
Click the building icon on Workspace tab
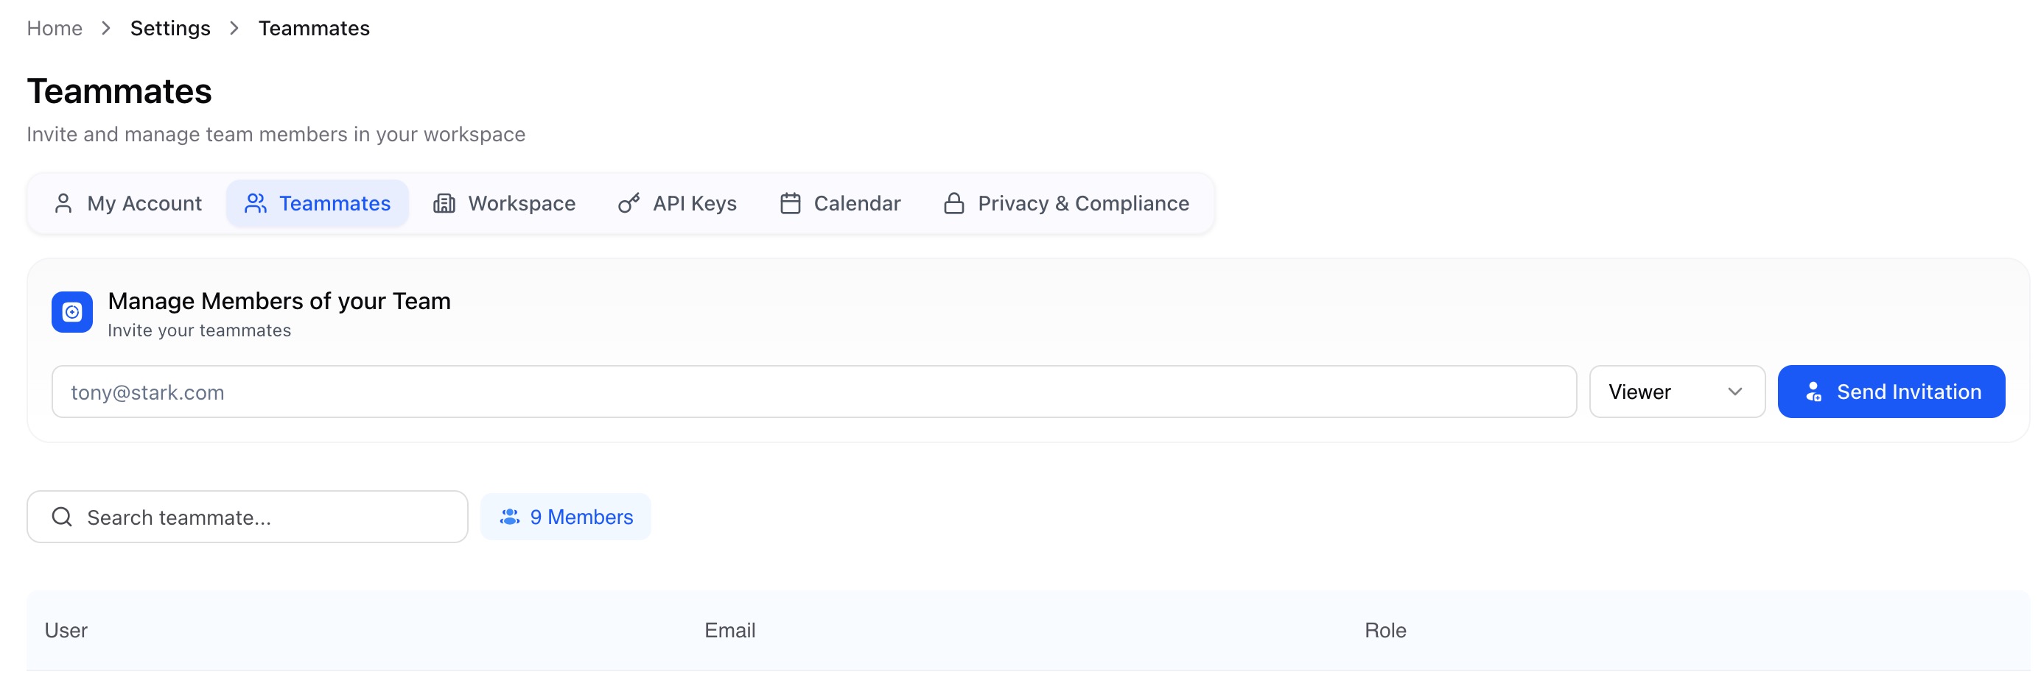click(444, 203)
